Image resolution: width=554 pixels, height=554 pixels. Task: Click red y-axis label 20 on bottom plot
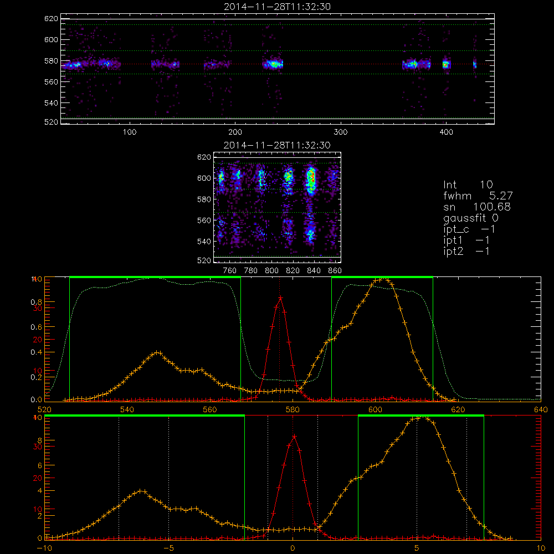tap(38, 478)
